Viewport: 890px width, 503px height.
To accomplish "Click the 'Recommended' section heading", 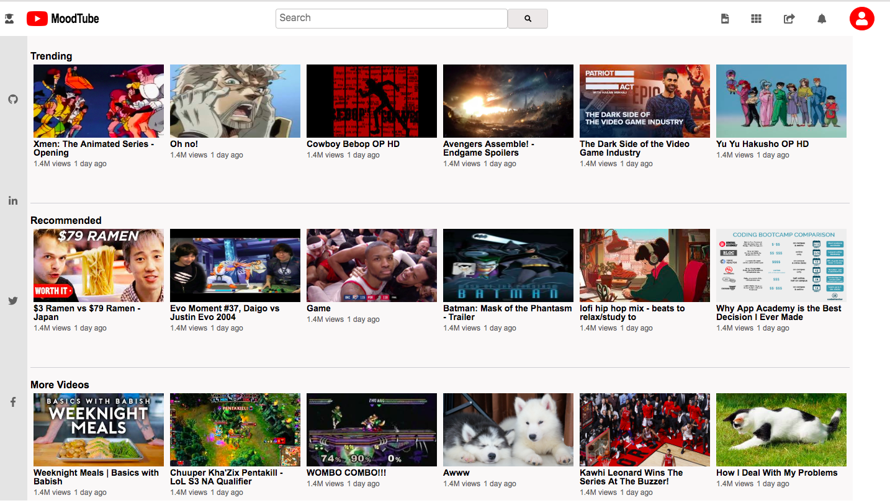I will point(66,220).
